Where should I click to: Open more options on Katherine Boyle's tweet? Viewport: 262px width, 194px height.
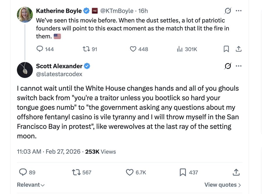[239, 11]
